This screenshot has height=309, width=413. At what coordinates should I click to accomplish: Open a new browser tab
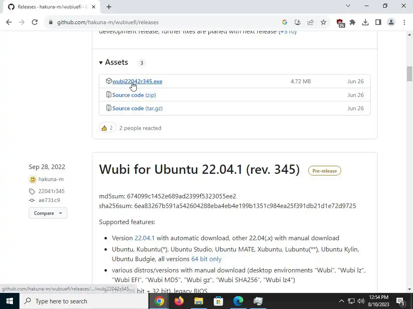109,7
